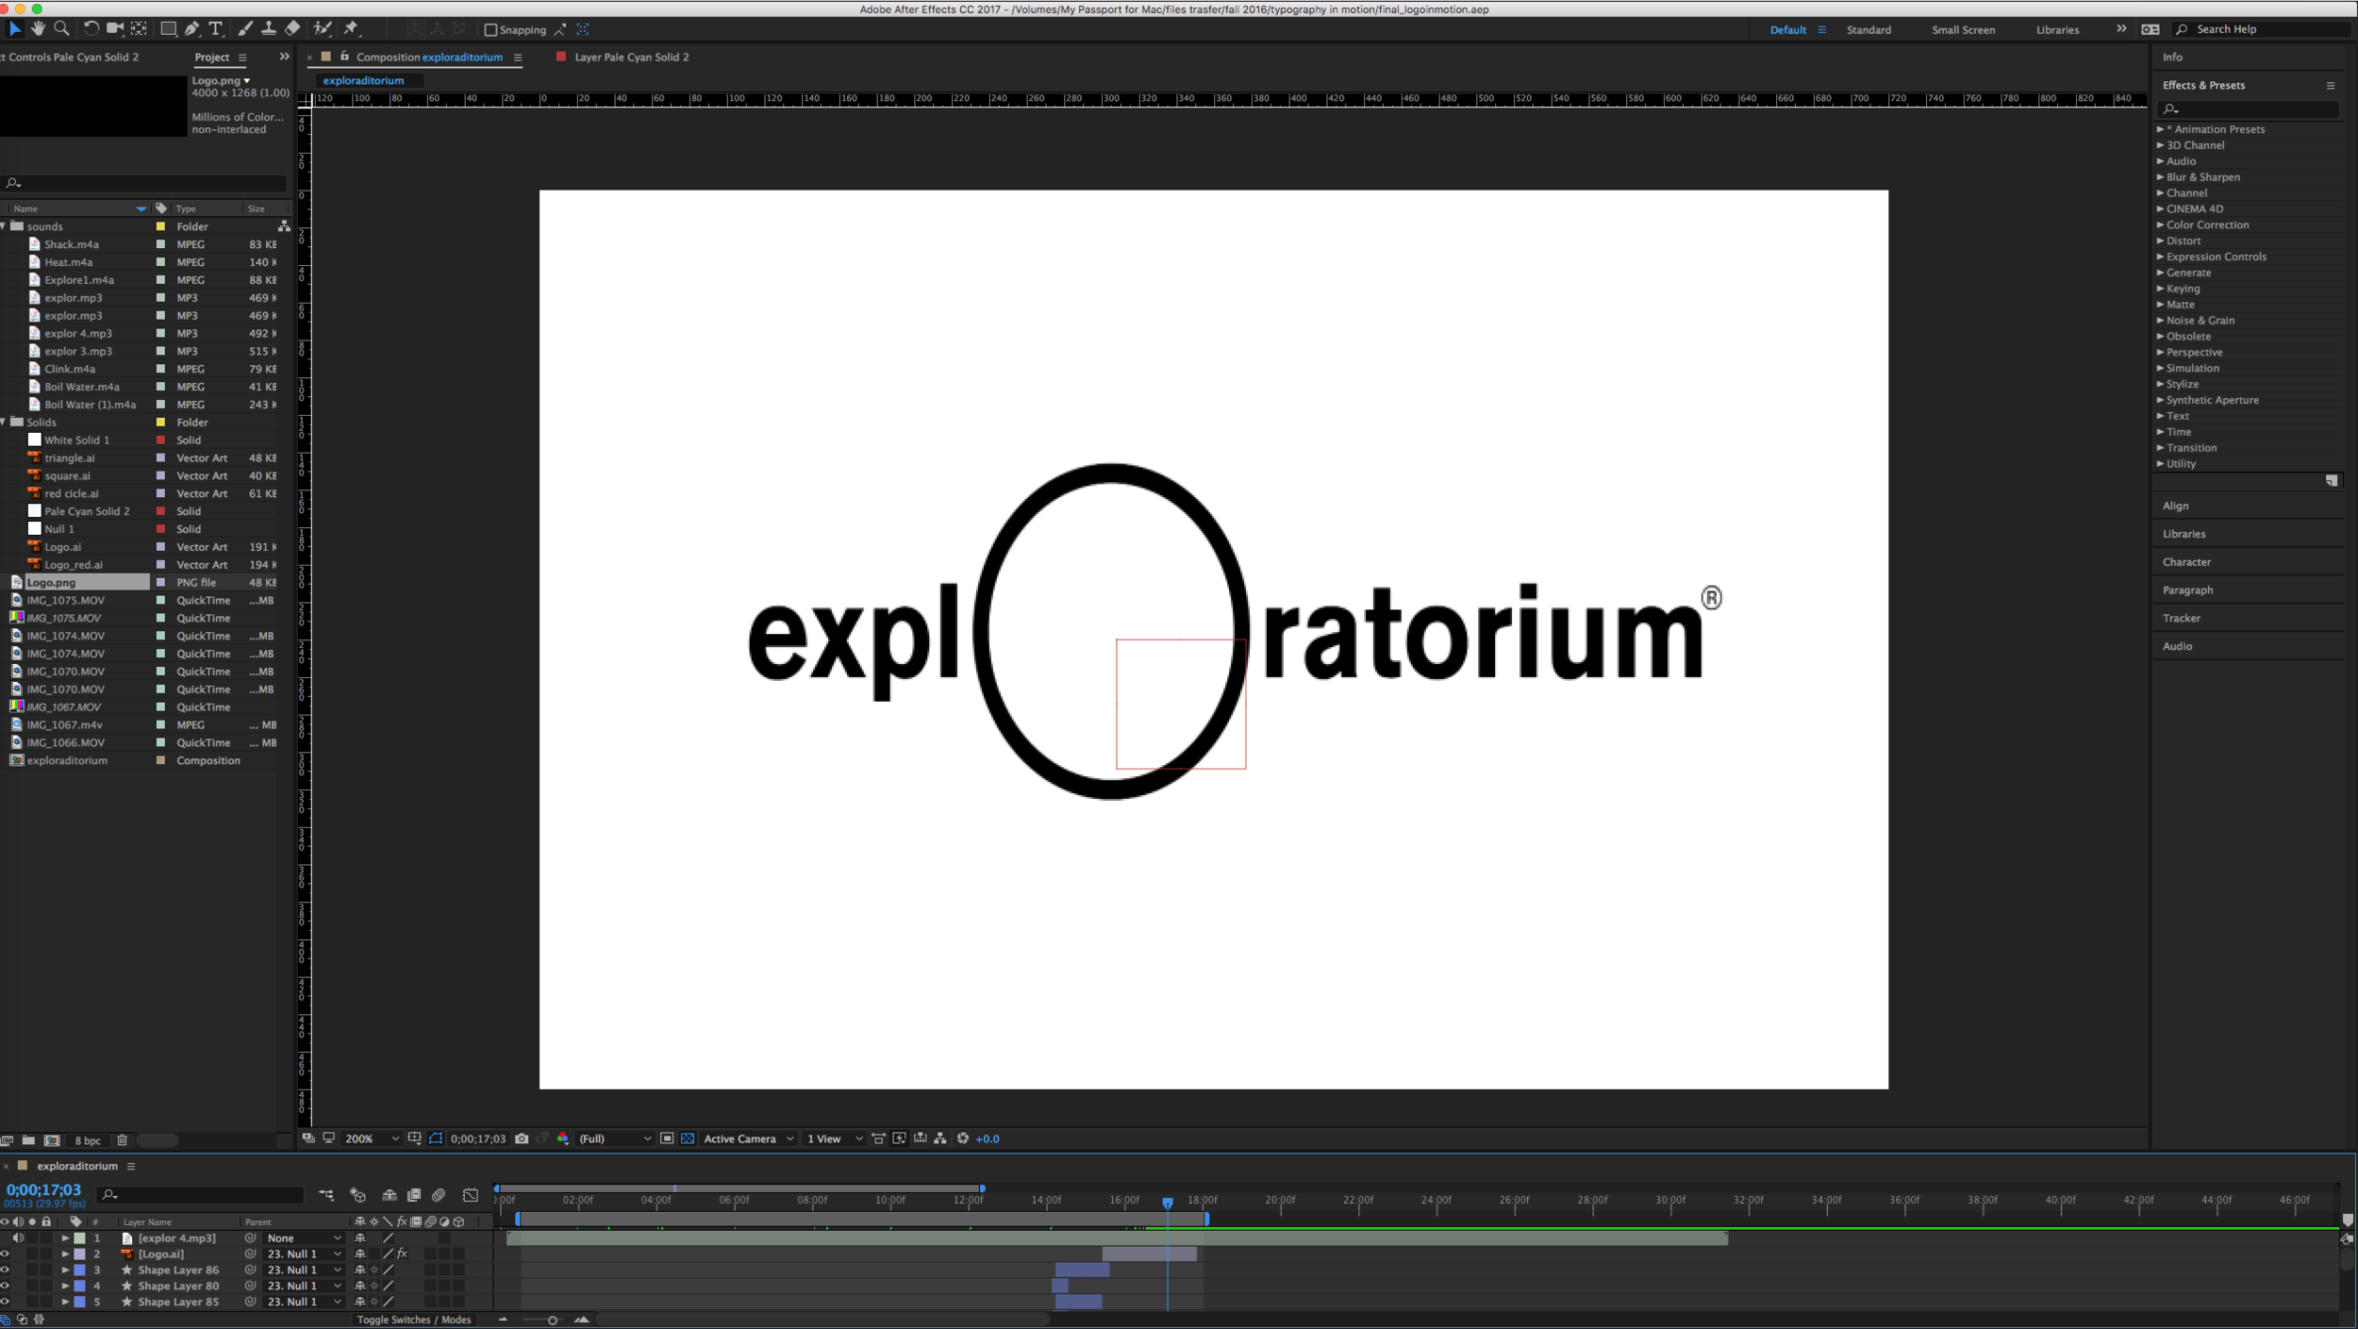Hide Shape Layer 86 eye icon
Screen dimensions: 2358x1329
[5, 1270]
